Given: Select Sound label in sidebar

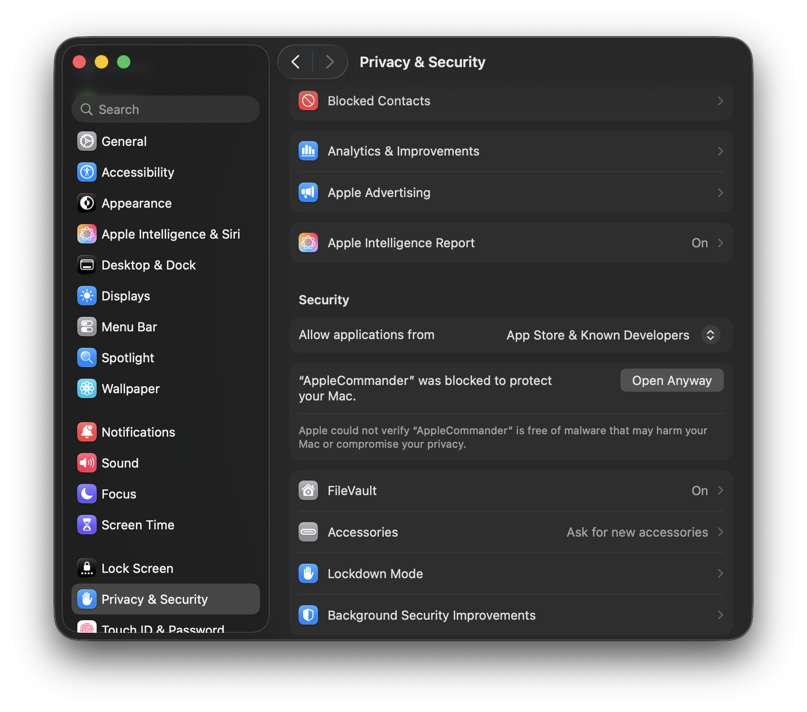Looking at the screenshot, I should (120, 463).
